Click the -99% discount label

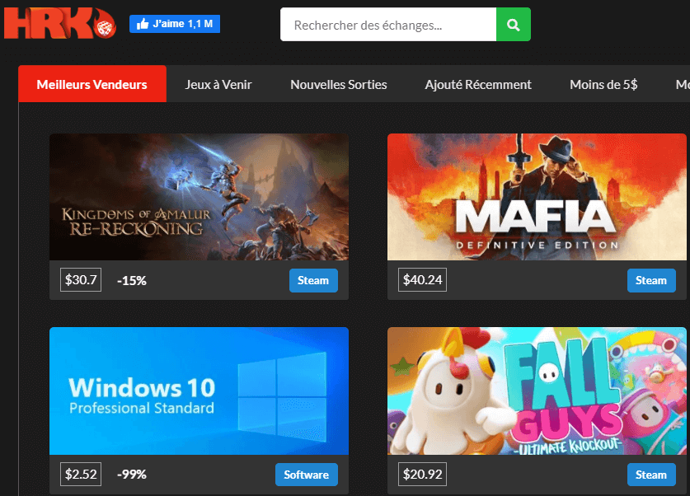[132, 475]
